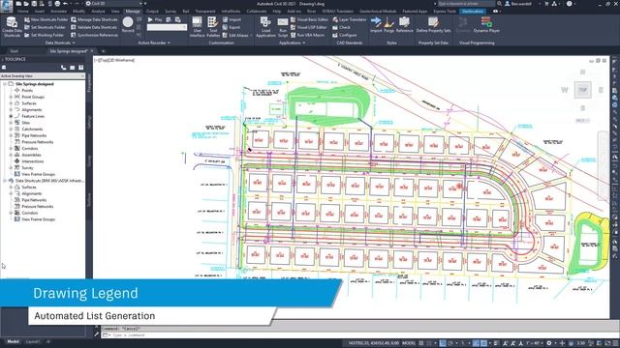Switch to the Annotate ribbon tab
The height and width of the screenshot is (348, 620).
point(58,11)
